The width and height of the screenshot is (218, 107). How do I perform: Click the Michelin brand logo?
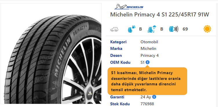click(x=129, y=7)
